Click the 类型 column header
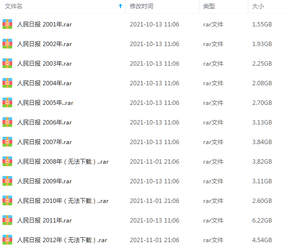This screenshot has width=288, height=249. (209, 6)
